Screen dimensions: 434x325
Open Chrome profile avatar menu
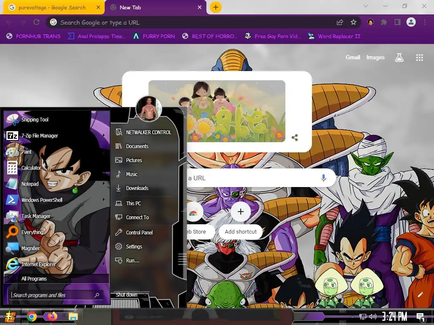(411, 22)
